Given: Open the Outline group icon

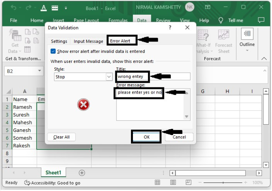Looking at the screenshot, I should [x=247, y=34].
